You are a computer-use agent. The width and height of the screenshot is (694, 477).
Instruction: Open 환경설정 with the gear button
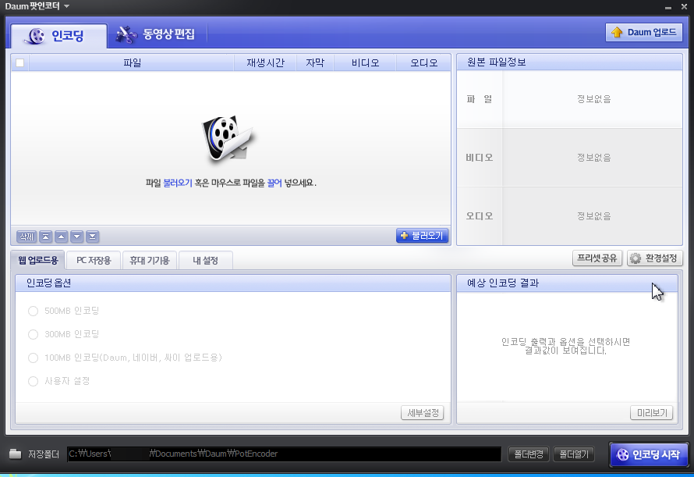point(654,258)
